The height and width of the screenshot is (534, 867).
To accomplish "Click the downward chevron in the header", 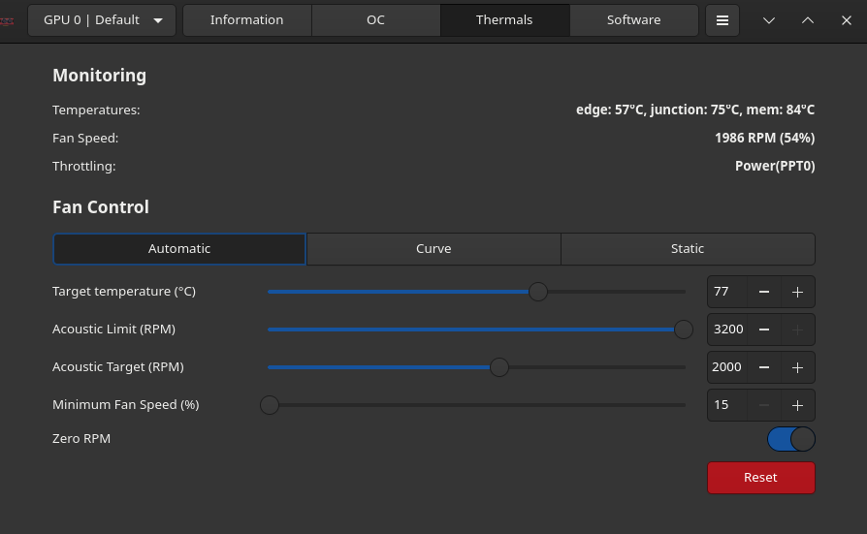I will [769, 20].
